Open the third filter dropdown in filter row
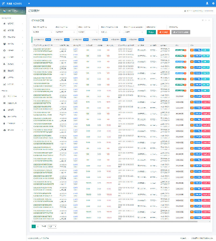This screenshot has width=216, height=241. click(87, 32)
